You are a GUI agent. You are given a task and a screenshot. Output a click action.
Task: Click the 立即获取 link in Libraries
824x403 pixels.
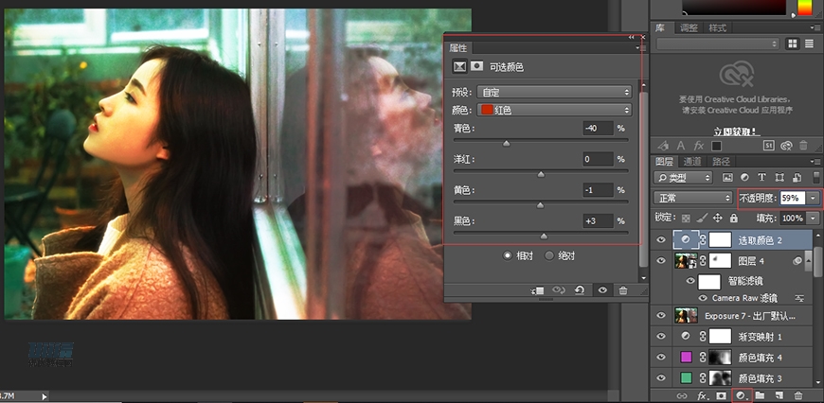point(736,131)
